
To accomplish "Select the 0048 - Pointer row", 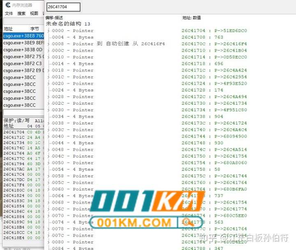I will pyautogui.click(x=73, y=149).
